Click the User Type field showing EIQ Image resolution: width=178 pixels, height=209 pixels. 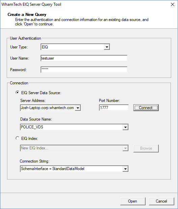(x=75, y=47)
